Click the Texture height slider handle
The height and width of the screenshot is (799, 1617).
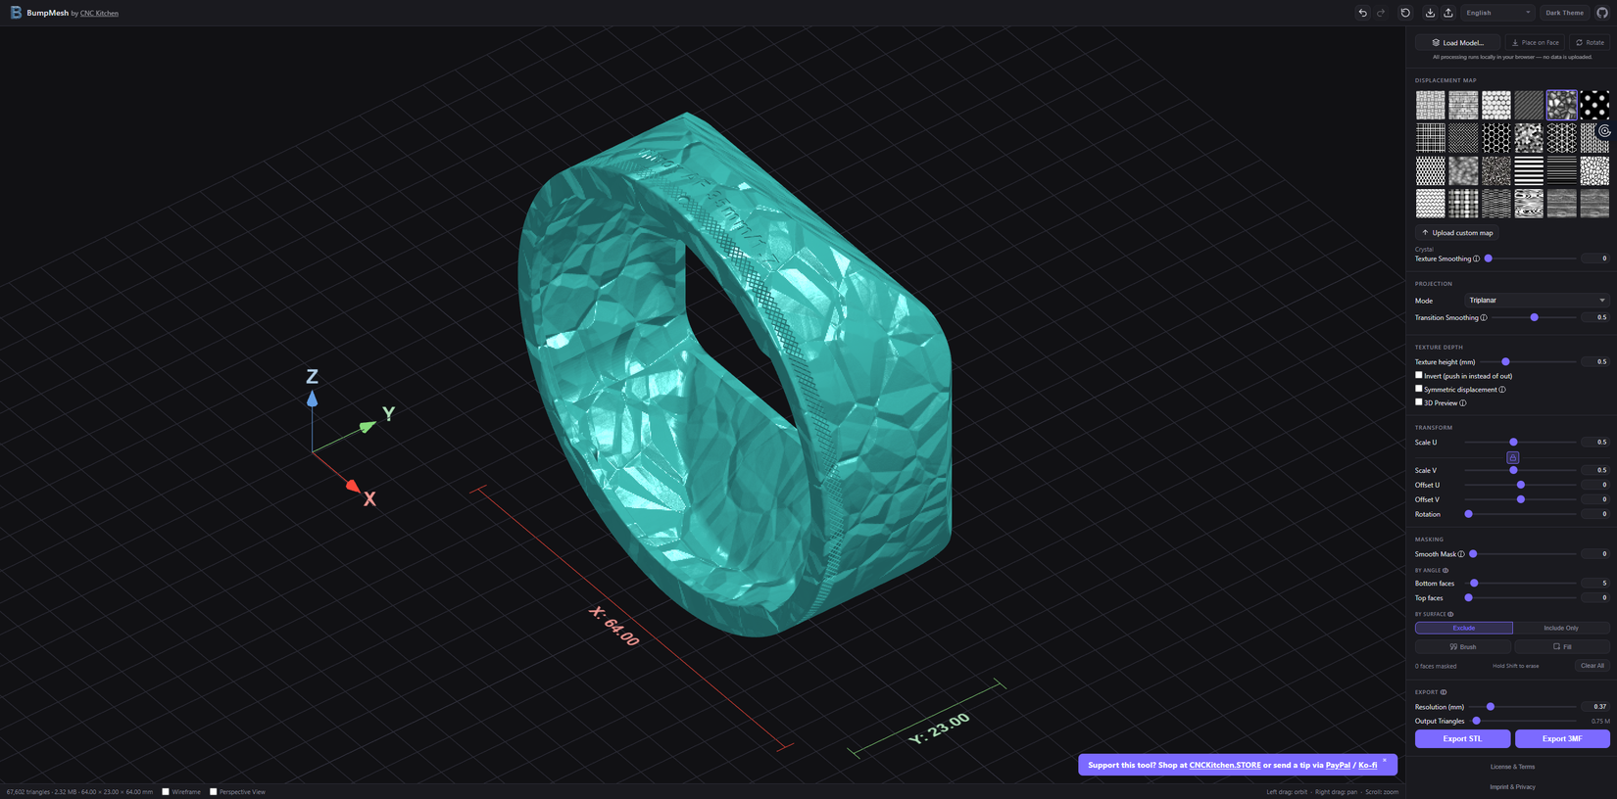pos(1505,361)
